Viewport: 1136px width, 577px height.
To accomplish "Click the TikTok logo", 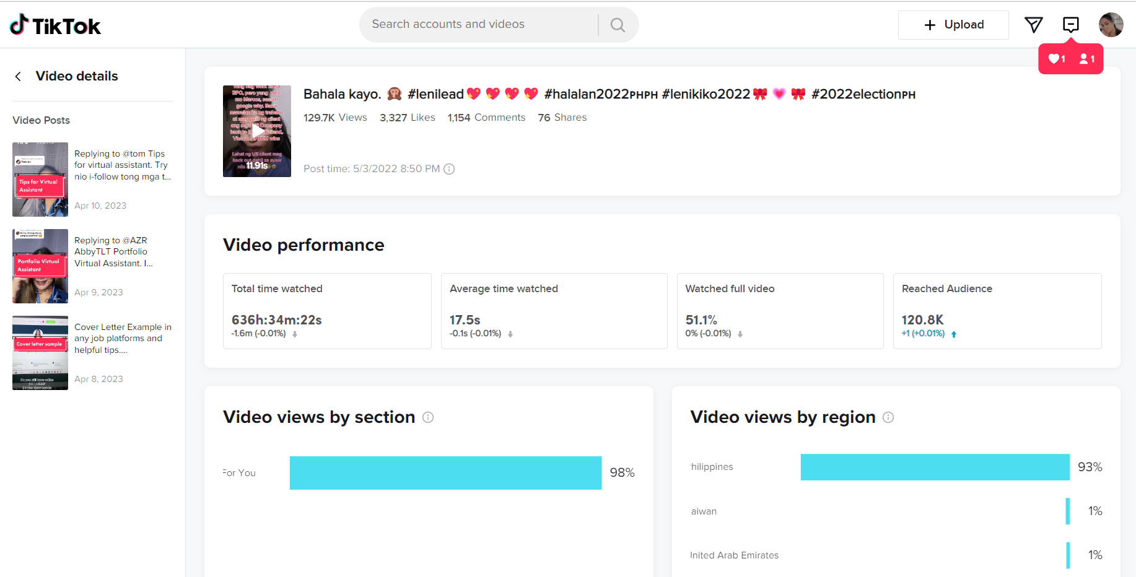I will coord(55,25).
